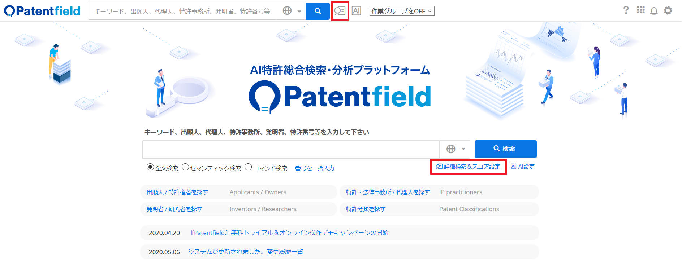Screen dimensions: 682x266
Task: Click the blue 検索 button
Action: point(505,149)
